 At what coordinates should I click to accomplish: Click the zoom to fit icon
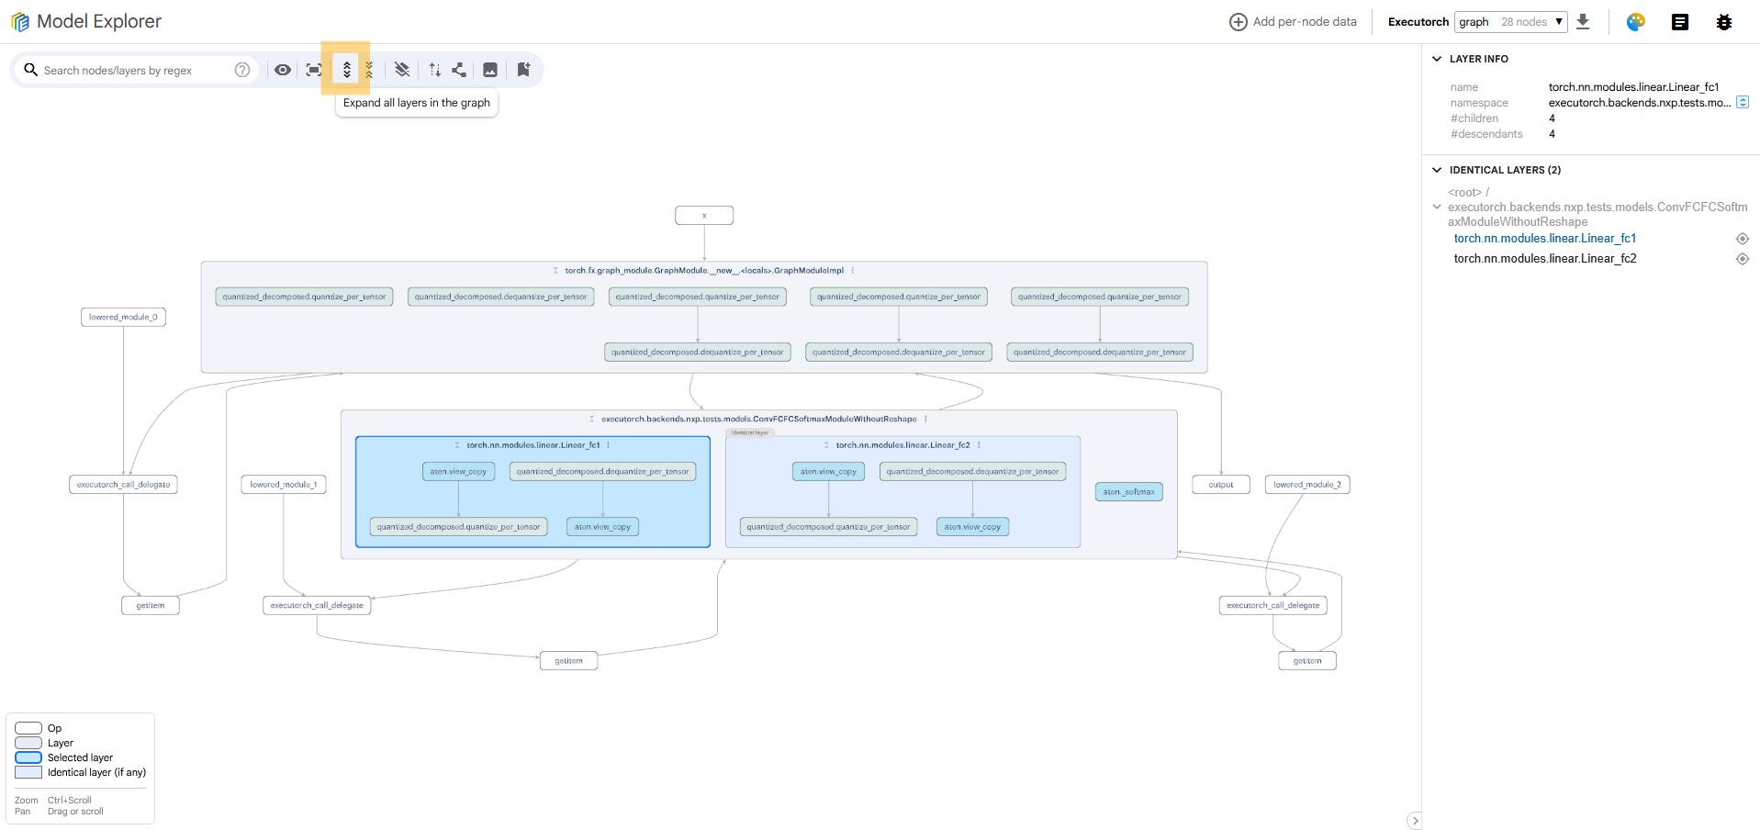pos(314,70)
